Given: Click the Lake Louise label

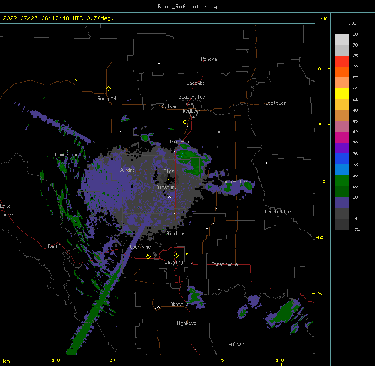Looking at the screenshot, I should point(8,210).
